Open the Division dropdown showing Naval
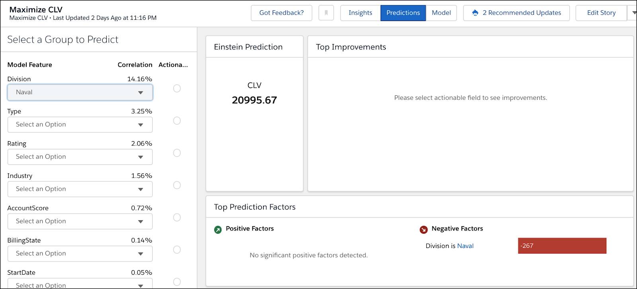This screenshot has width=637, height=289. click(80, 92)
